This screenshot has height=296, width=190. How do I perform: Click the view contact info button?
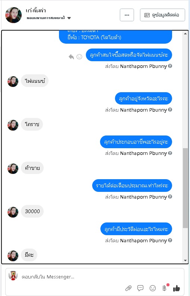(x=162, y=15)
